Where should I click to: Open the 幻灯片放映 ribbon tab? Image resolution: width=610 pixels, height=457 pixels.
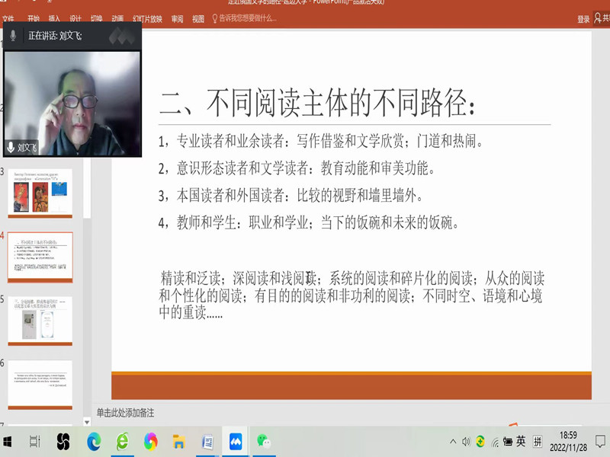(146, 19)
